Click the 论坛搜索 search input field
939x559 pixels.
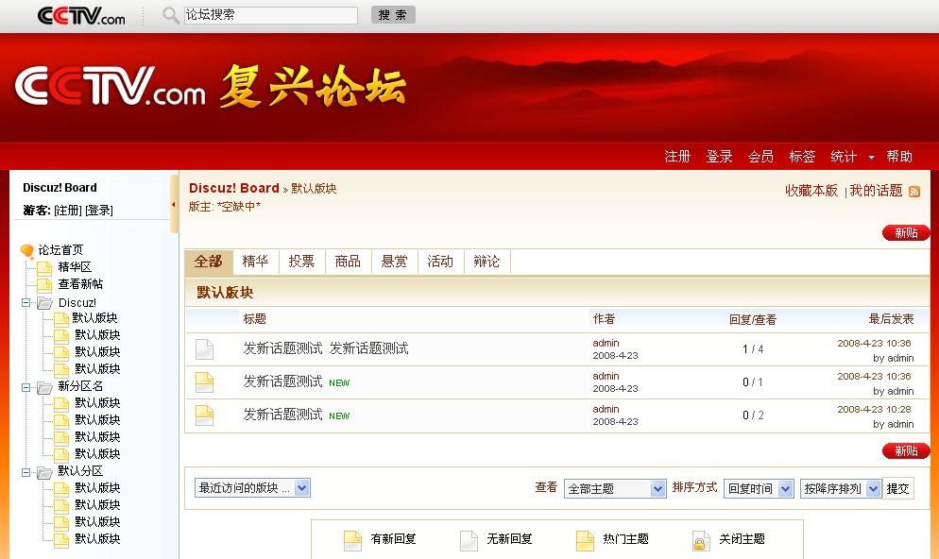271,15
